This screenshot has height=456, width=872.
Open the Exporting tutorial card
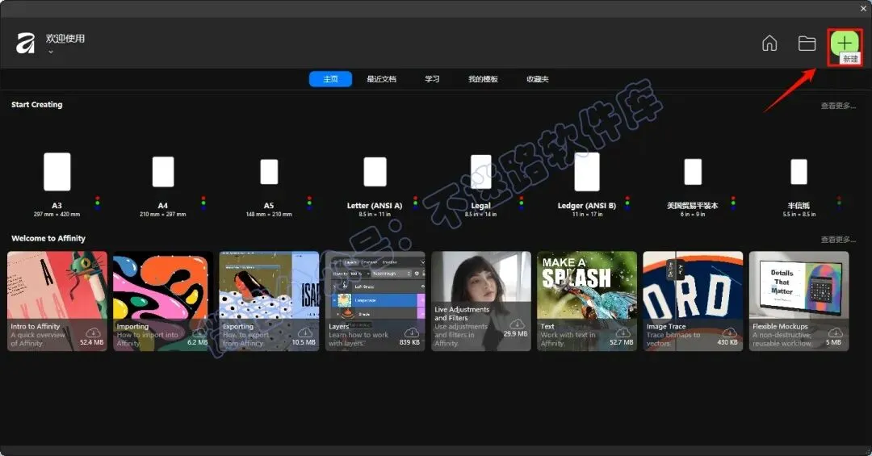click(269, 301)
